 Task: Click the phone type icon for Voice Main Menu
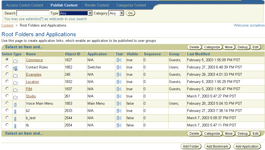tap(15, 105)
